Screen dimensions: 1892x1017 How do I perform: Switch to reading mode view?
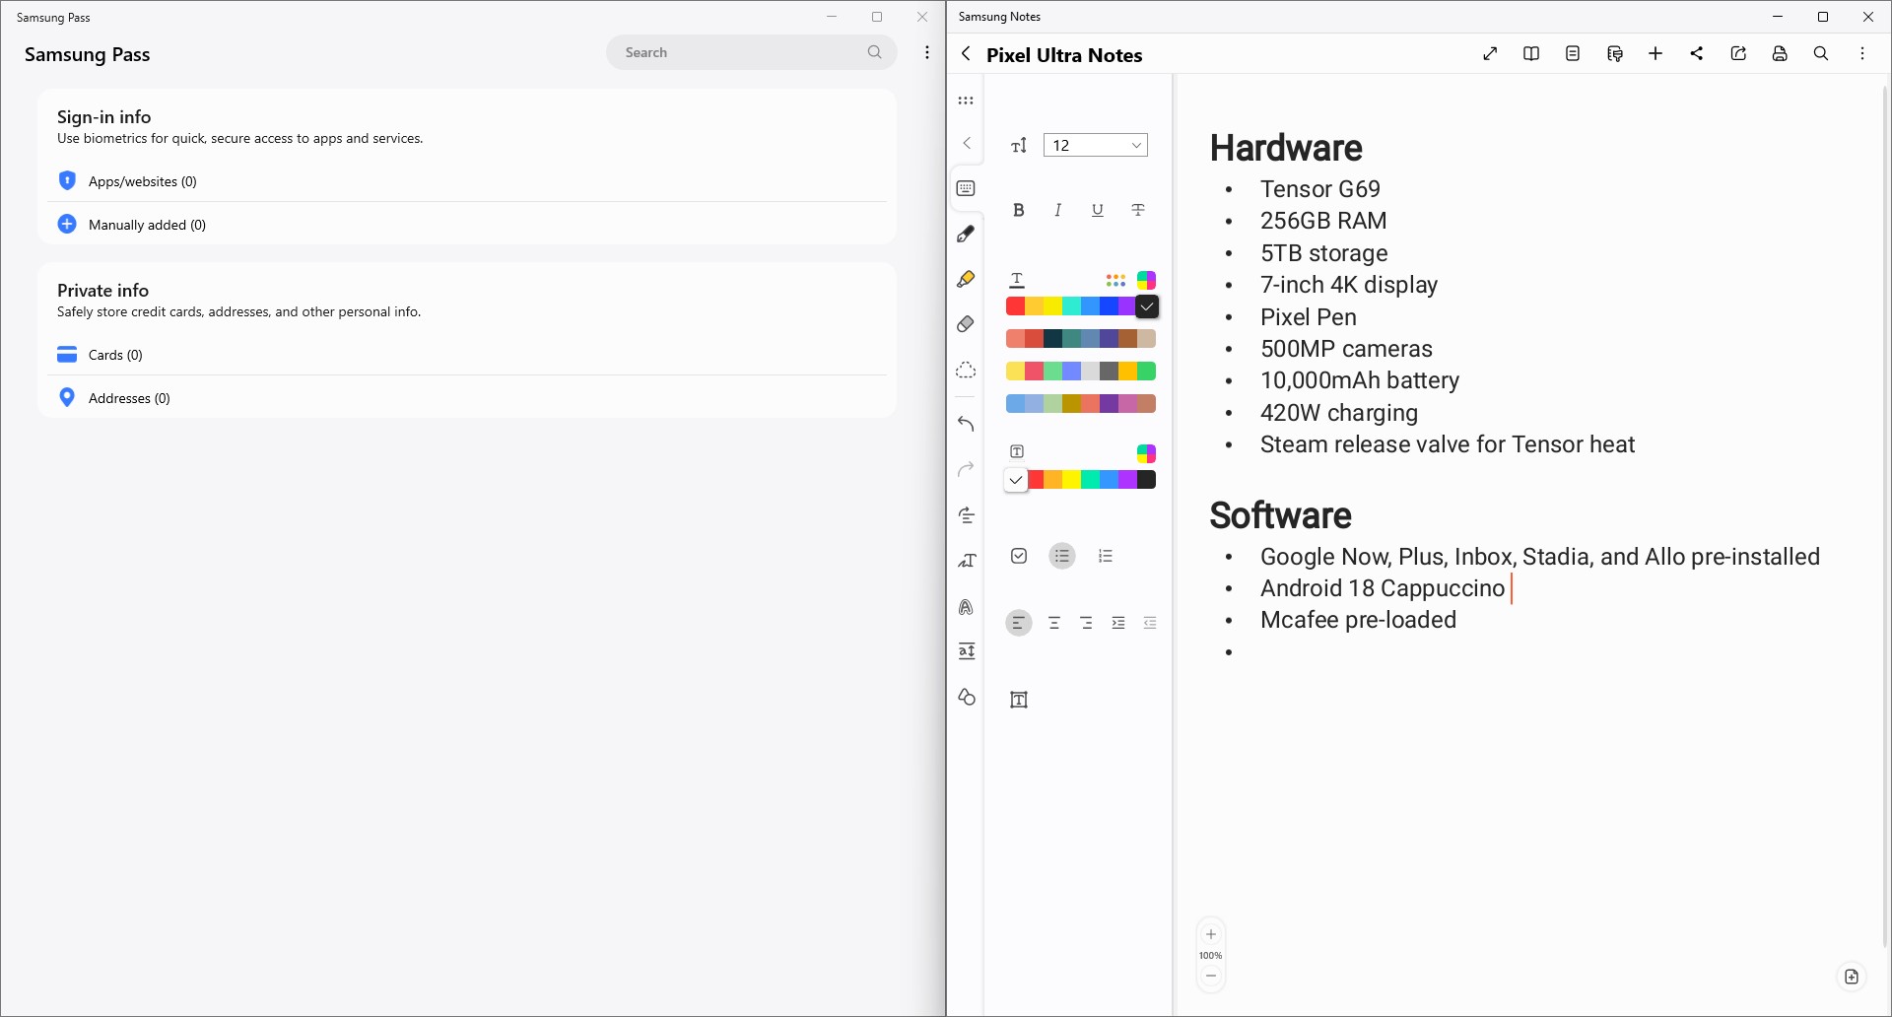1531,54
